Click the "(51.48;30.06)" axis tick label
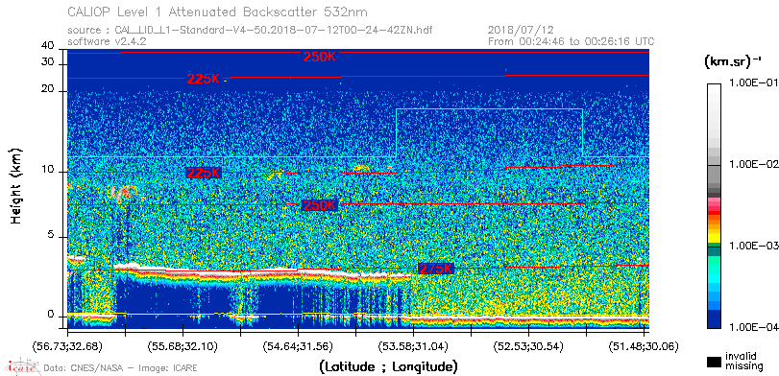The image size is (779, 376). pos(644,346)
